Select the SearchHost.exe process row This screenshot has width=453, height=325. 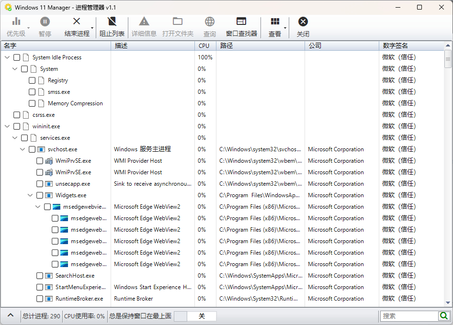pyautogui.click(x=222, y=276)
